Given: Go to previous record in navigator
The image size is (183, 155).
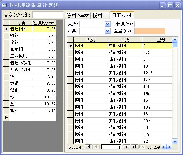Looking at the screenshot, I should (x=96, y=147).
